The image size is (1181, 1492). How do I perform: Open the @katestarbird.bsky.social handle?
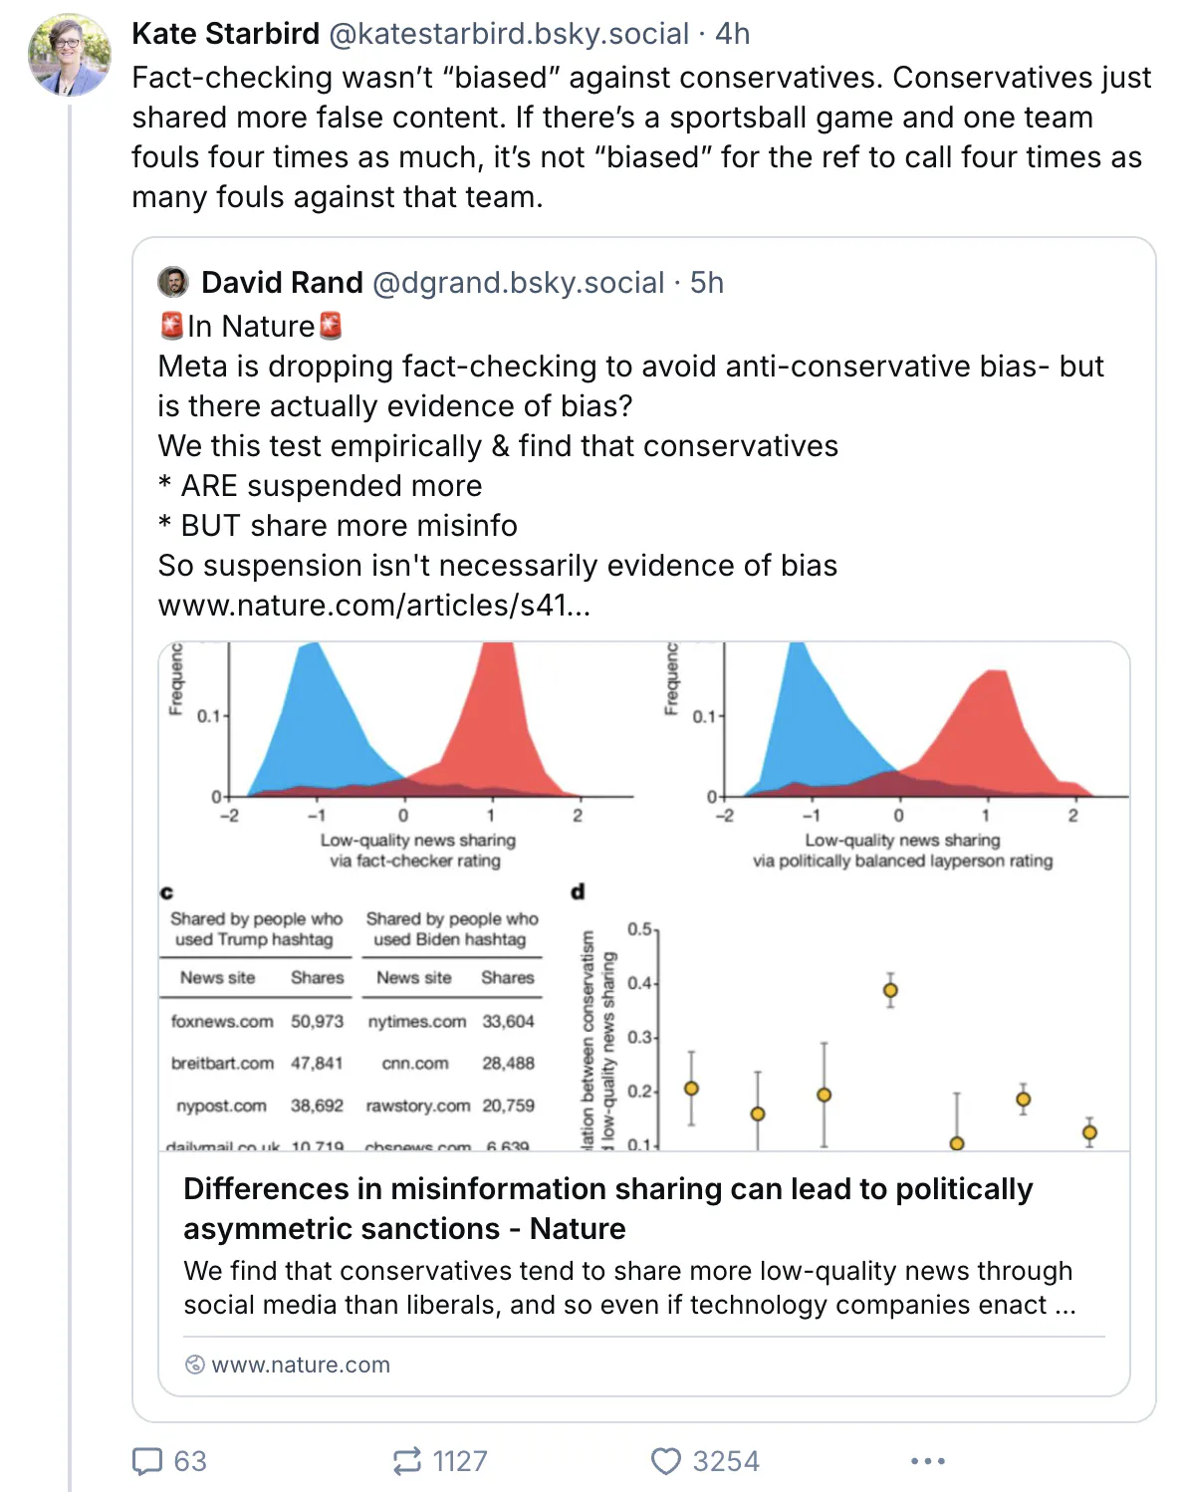(x=509, y=34)
